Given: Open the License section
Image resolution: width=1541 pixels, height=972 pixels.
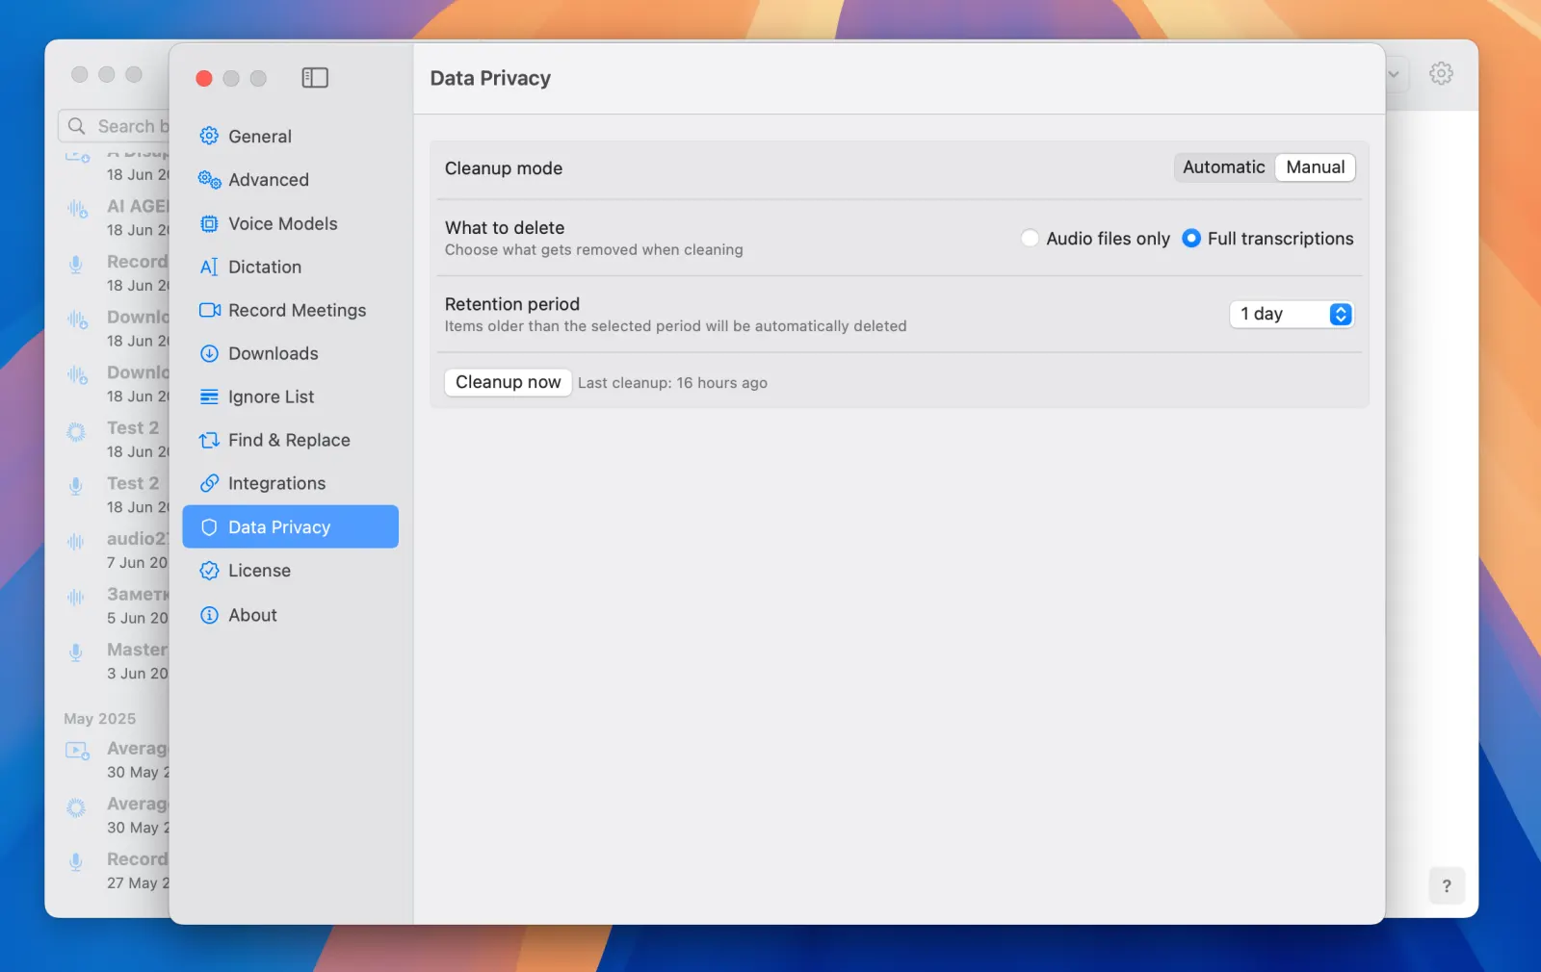Looking at the screenshot, I should click(x=290, y=571).
